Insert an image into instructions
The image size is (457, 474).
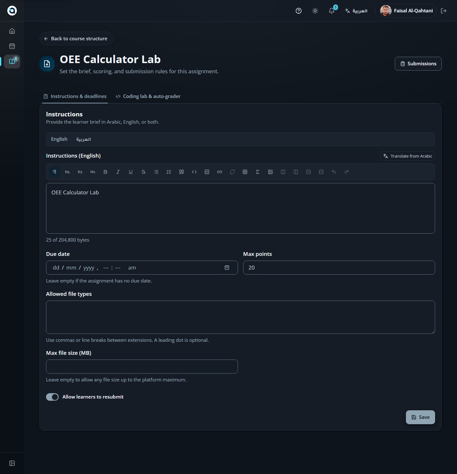pyautogui.click(x=270, y=172)
